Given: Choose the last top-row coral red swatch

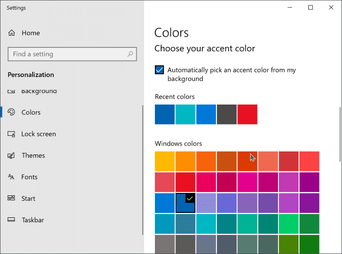Looking at the screenshot, I should (x=309, y=161).
